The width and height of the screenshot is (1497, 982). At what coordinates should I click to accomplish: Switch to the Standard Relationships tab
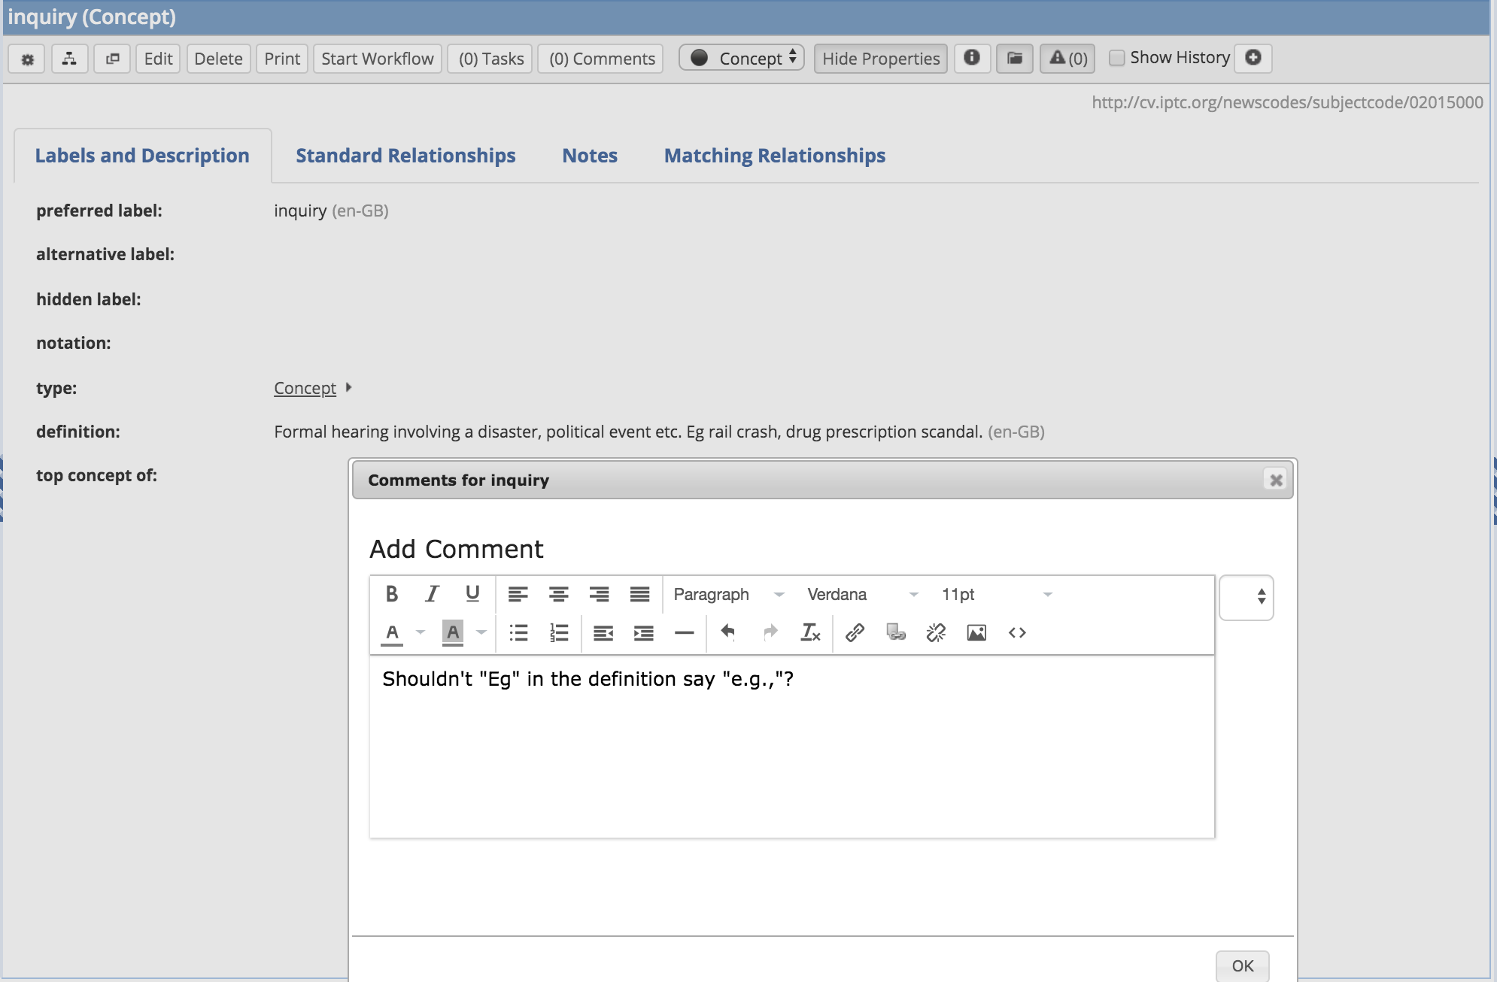click(405, 156)
